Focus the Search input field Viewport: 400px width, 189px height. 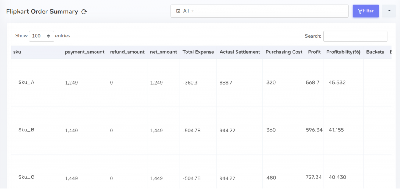click(355, 36)
